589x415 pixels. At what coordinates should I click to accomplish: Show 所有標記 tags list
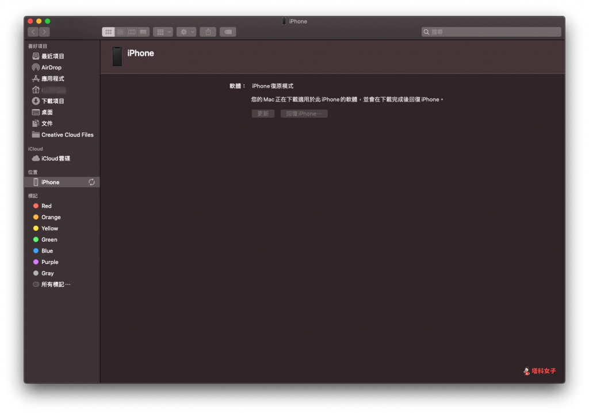point(62,285)
